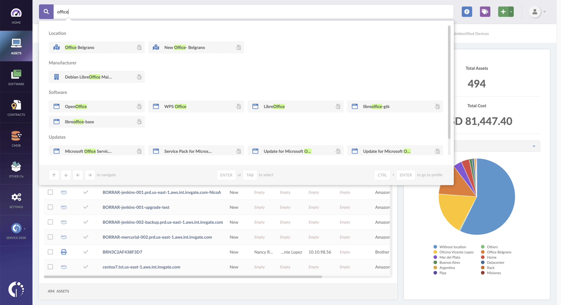Expand the green add button dropdown arrow
561x305 pixels.
point(511,12)
